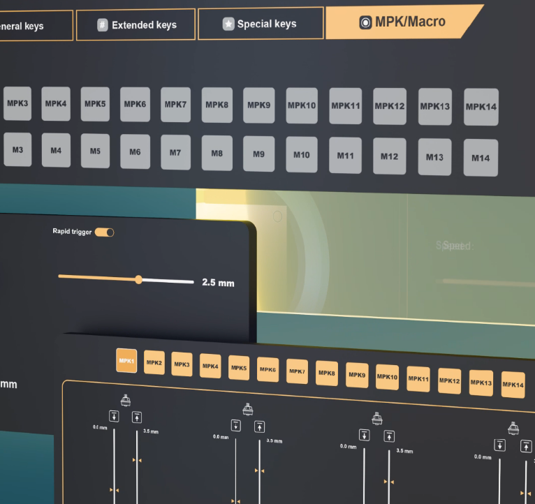
Task: Click the press-down arrow icon in the third switch column
Action: point(364,435)
